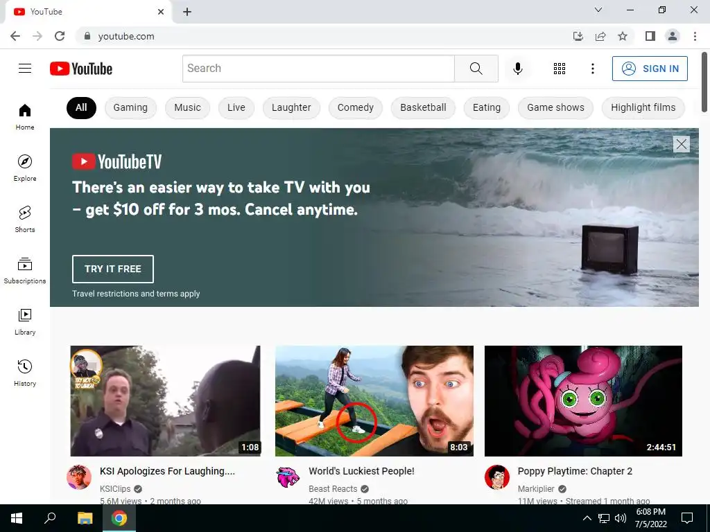710x532 pixels.
Task: Click Beast Reacts channel avatar
Action: coord(288,477)
